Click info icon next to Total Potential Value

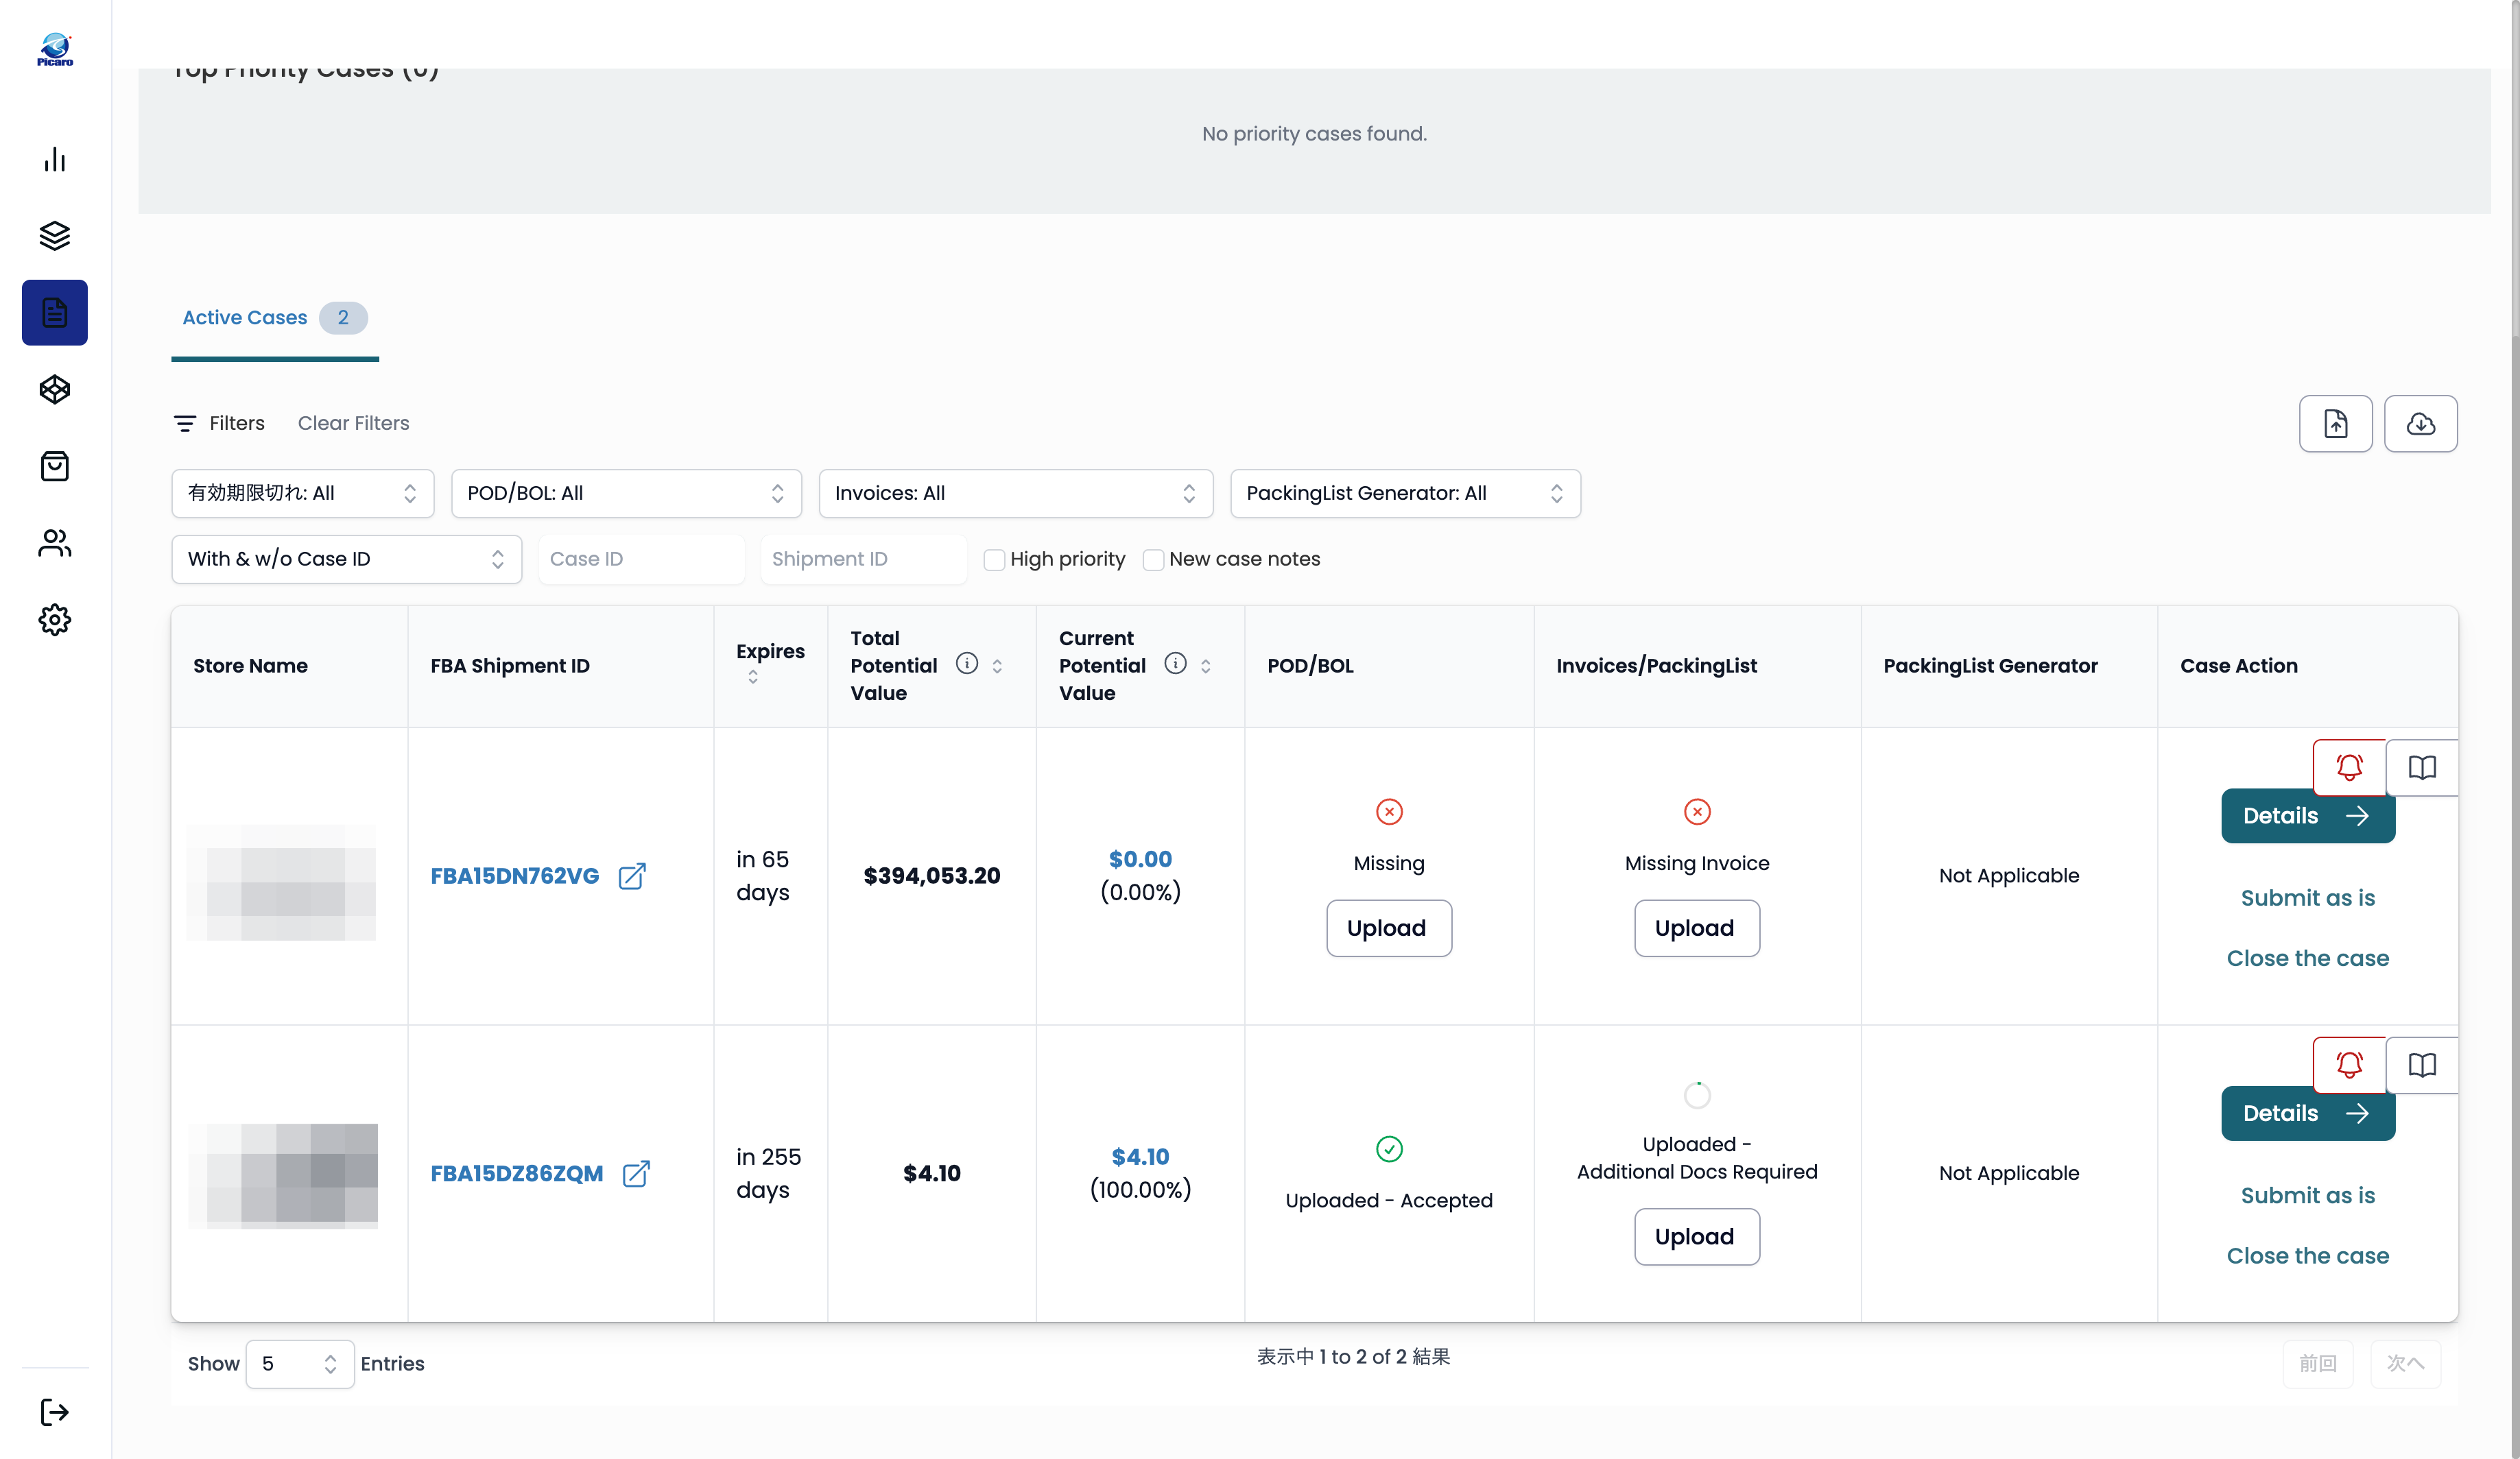pos(966,664)
